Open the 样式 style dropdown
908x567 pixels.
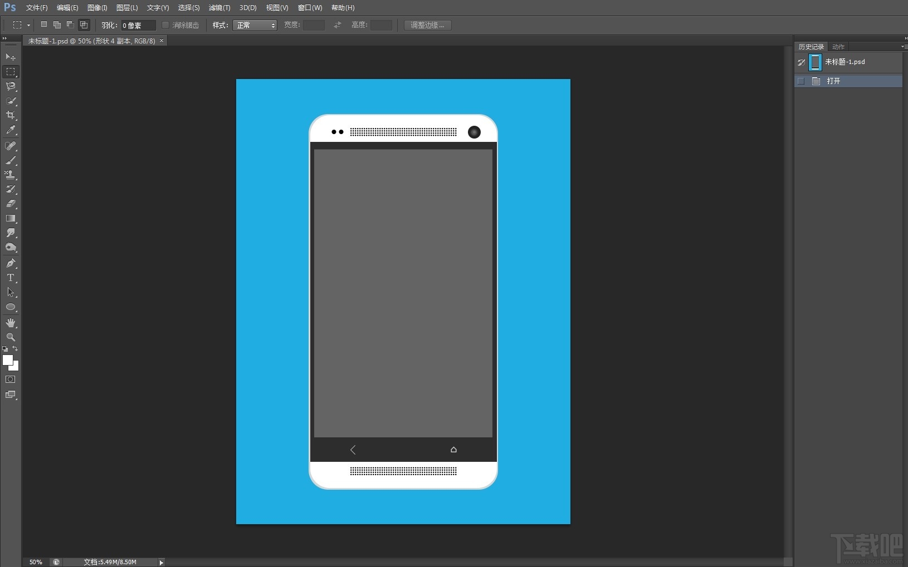tap(255, 26)
